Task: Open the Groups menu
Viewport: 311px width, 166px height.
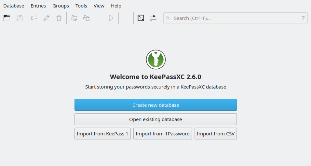Action: (61, 6)
